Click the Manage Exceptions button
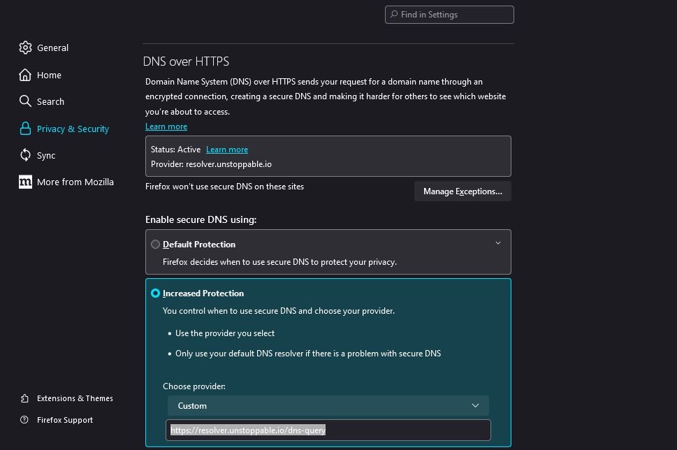 pyautogui.click(x=463, y=191)
